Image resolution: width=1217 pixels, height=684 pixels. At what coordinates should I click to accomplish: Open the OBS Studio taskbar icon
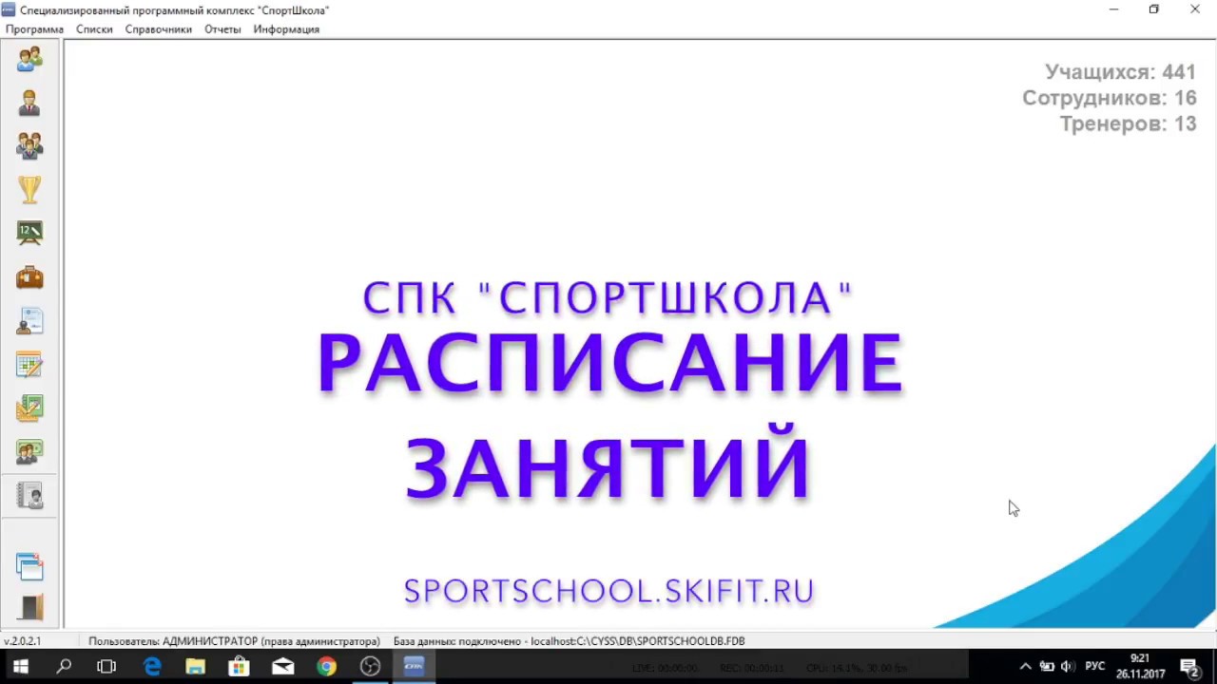tap(370, 667)
